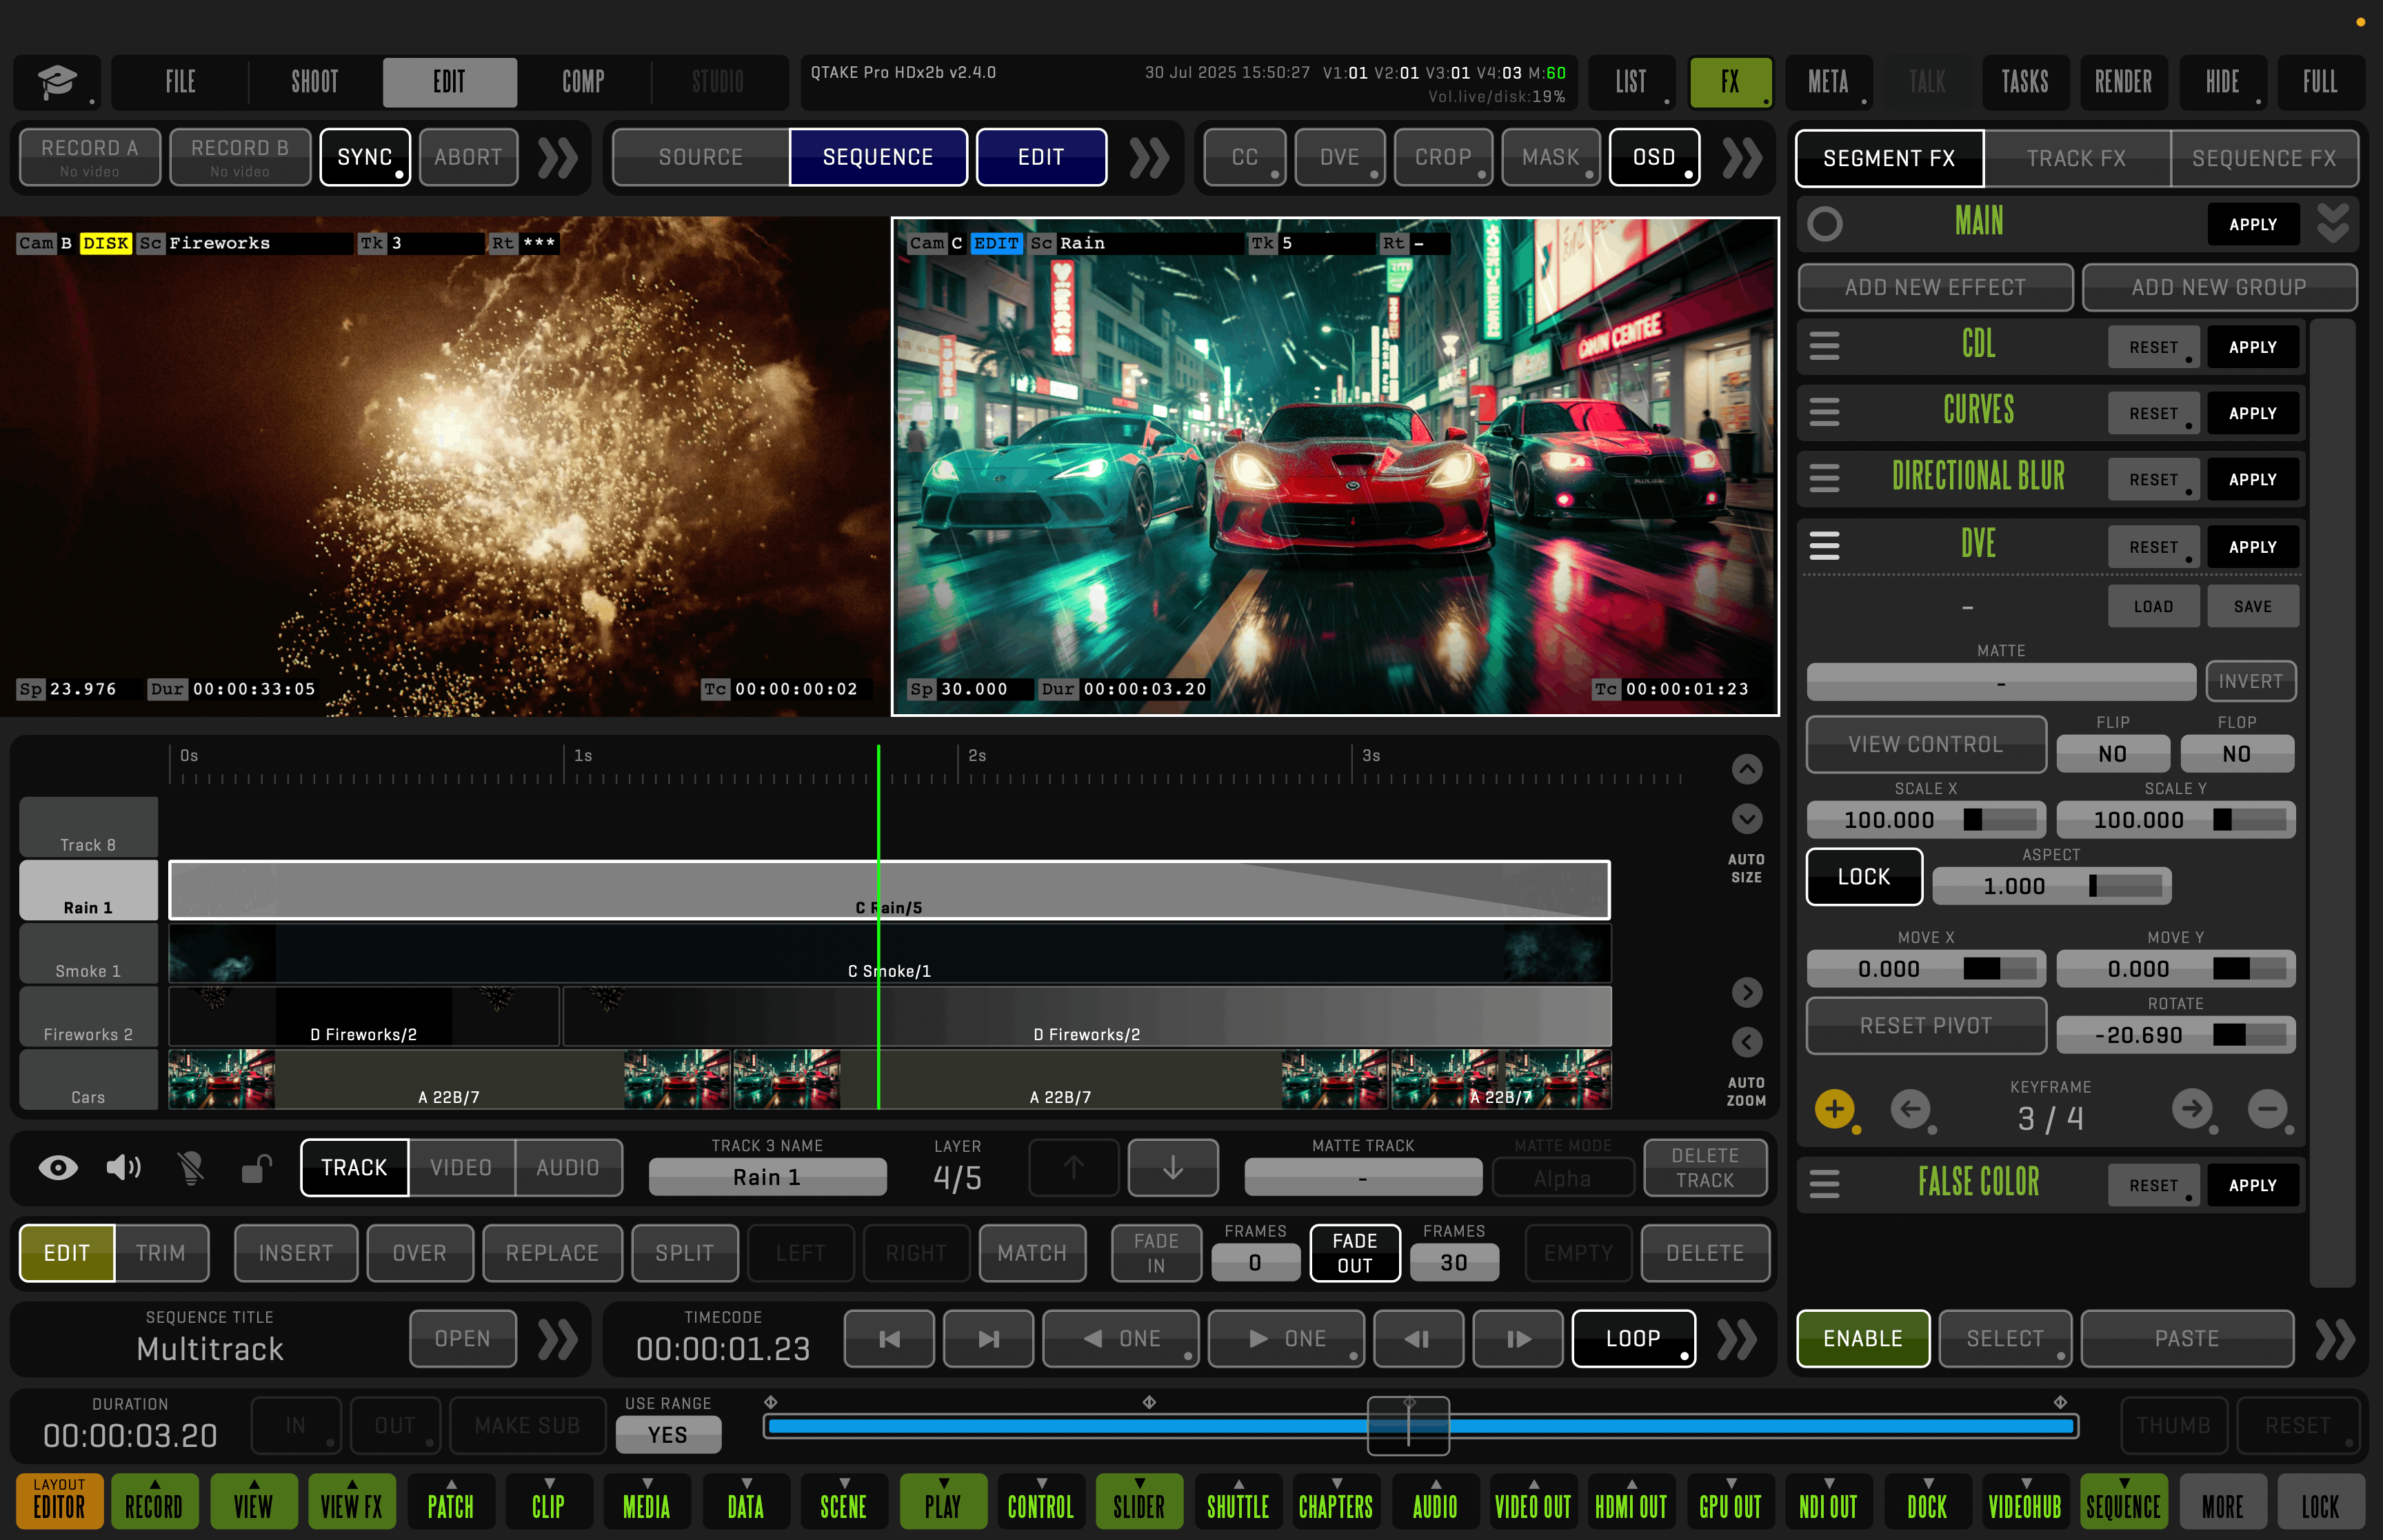The width and height of the screenshot is (2383, 1540).
Task: Expand MAIN effect group chevron
Action: pos(2333,224)
